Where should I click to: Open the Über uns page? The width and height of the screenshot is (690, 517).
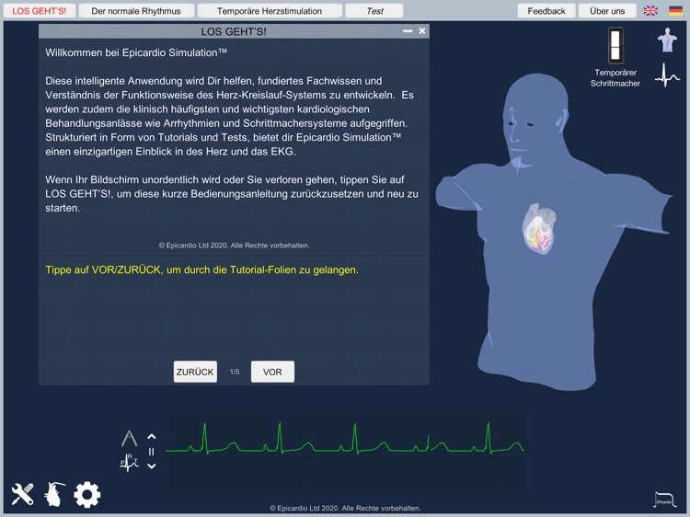607,11
